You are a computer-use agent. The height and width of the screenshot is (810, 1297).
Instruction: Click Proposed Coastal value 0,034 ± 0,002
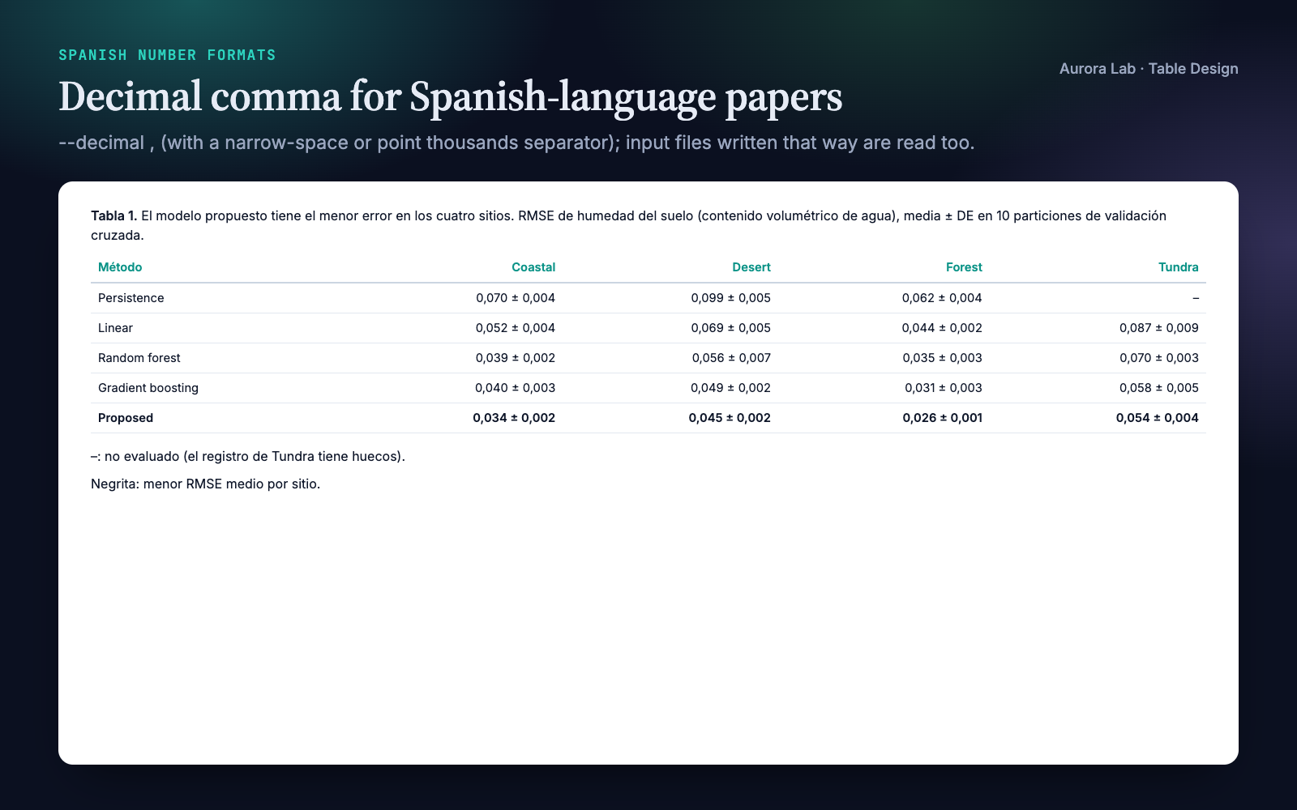pos(514,418)
